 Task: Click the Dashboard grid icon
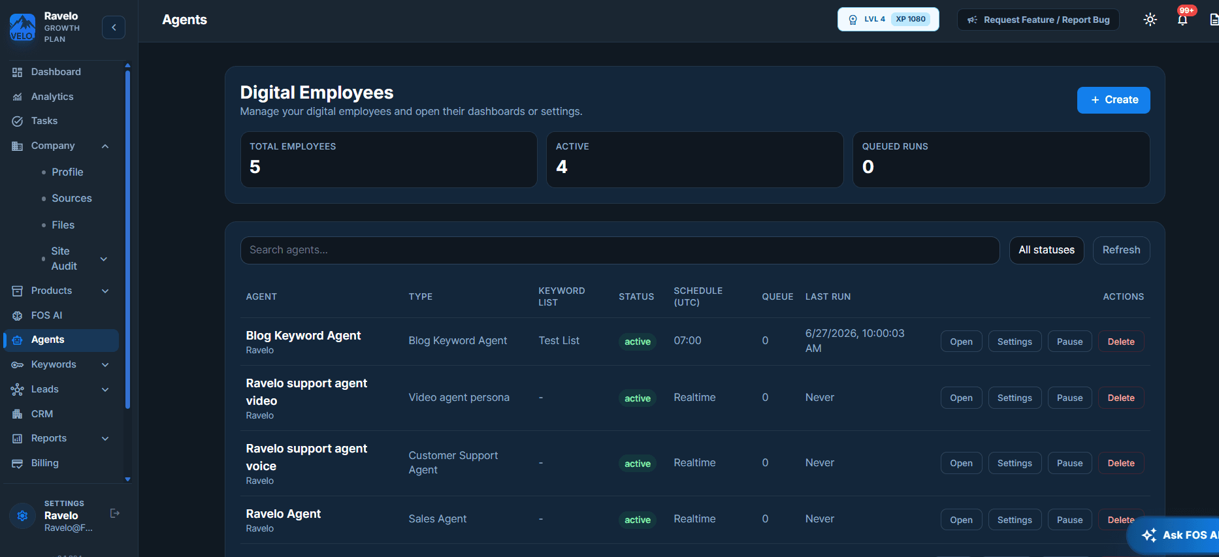[x=18, y=72]
